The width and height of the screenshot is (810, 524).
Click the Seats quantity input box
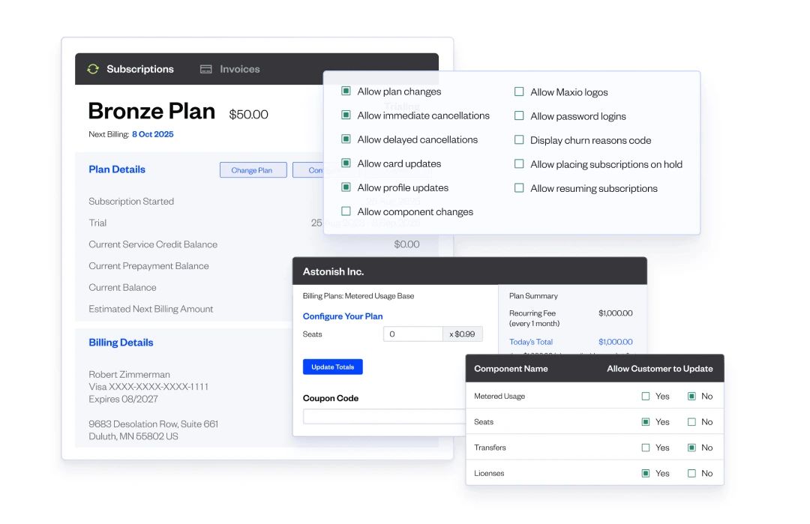[x=413, y=334]
